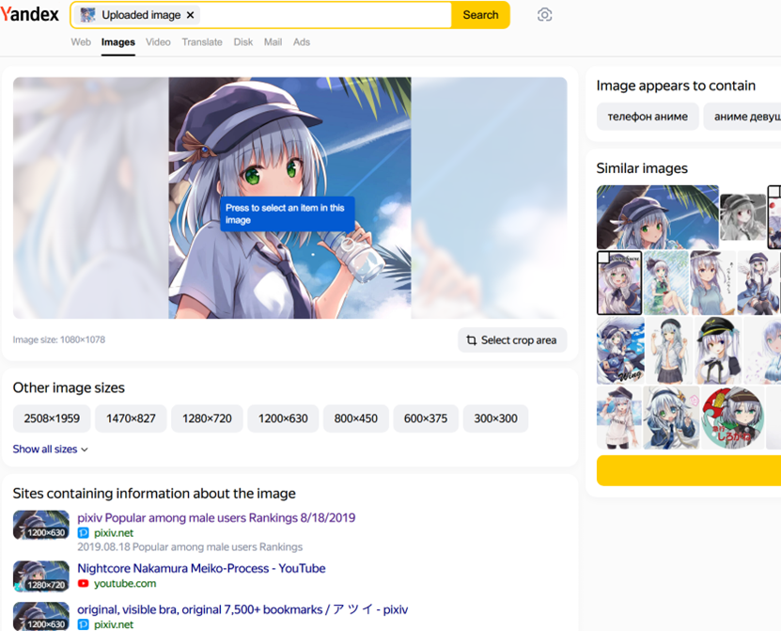Switch to the Web tab
This screenshot has height=631, width=781.
81,42
